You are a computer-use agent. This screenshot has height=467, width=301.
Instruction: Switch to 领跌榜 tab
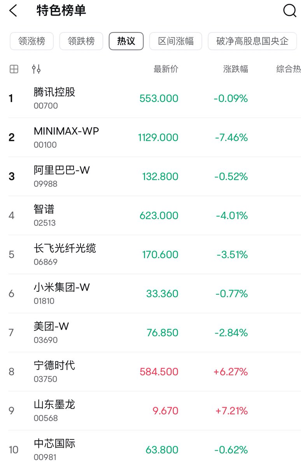81,41
